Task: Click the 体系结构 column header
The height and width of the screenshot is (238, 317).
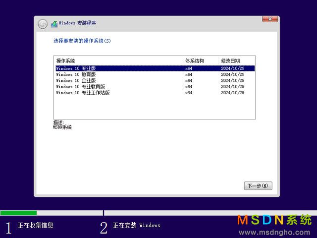Action: [x=201, y=60]
